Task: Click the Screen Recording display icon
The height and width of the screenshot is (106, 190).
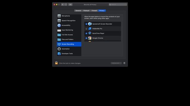Action: pos(59,44)
